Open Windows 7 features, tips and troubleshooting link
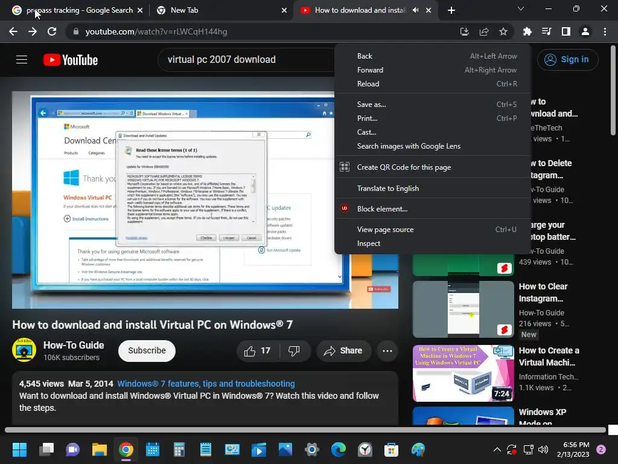The image size is (618, 464). coord(206,384)
